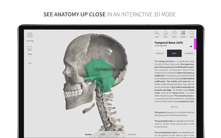The image size is (221, 138).
Task: Click the Fade button
Action: pos(117,135)
